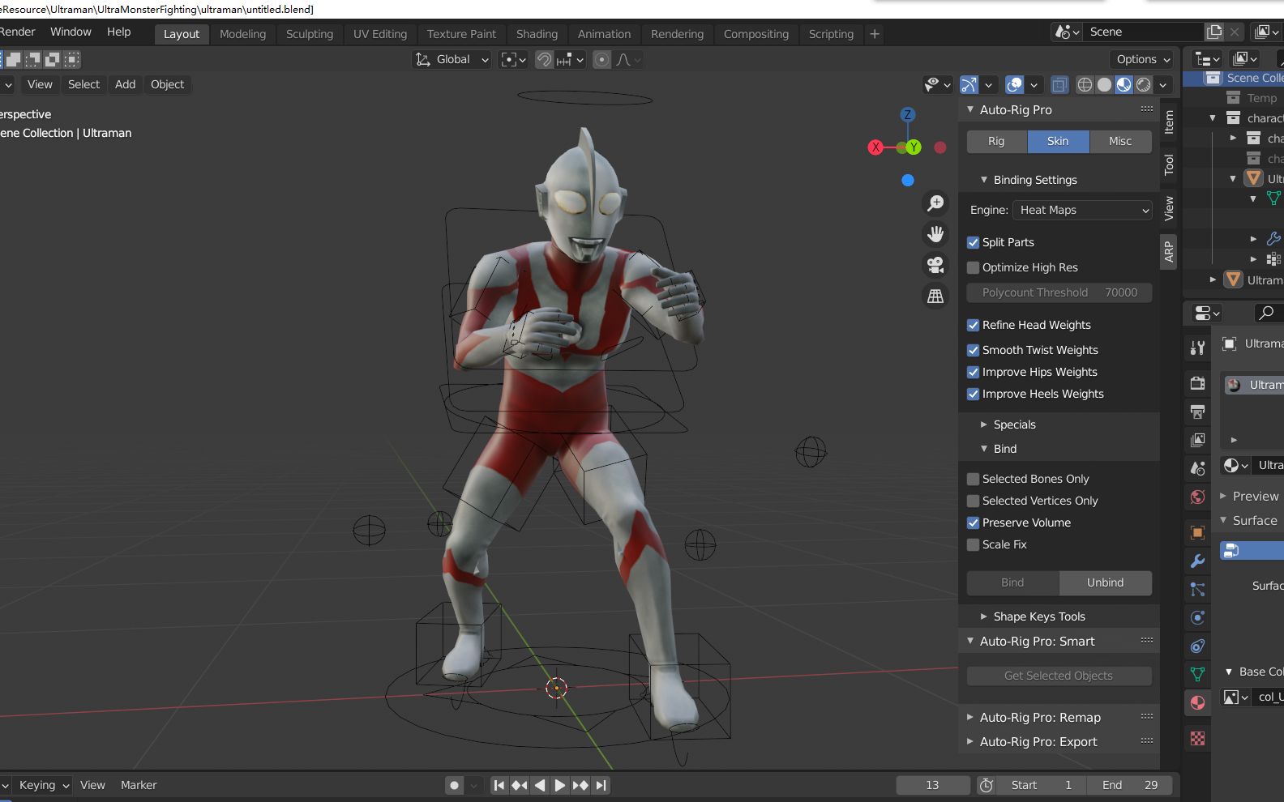1284x802 pixels.
Task: Open the Object properties tab icon
Action: (1197, 532)
